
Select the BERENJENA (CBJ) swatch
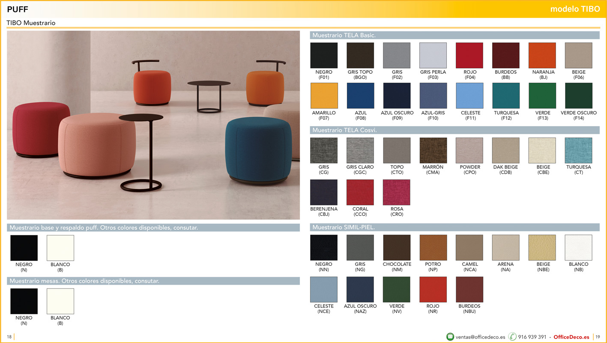point(324,193)
